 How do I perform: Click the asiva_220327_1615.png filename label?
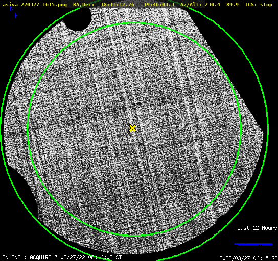(35, 5)
